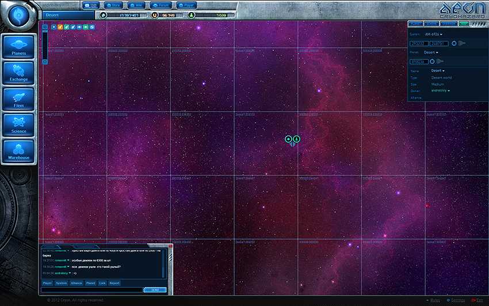Toggle the sixth green map filter icon
The image size is (489, 306).
[x=86, y=27]
